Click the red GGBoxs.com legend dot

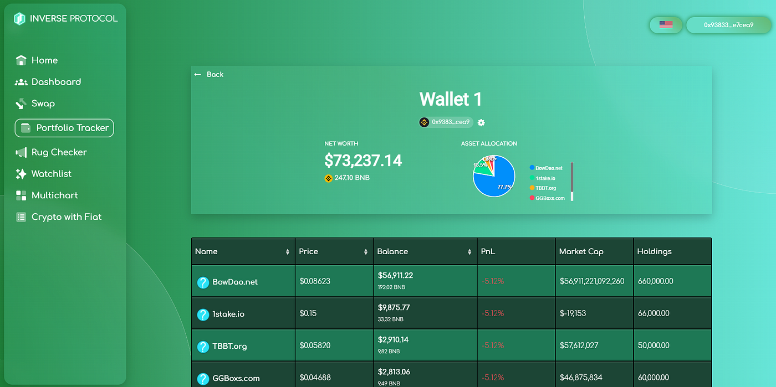click(x=532, y=198)
